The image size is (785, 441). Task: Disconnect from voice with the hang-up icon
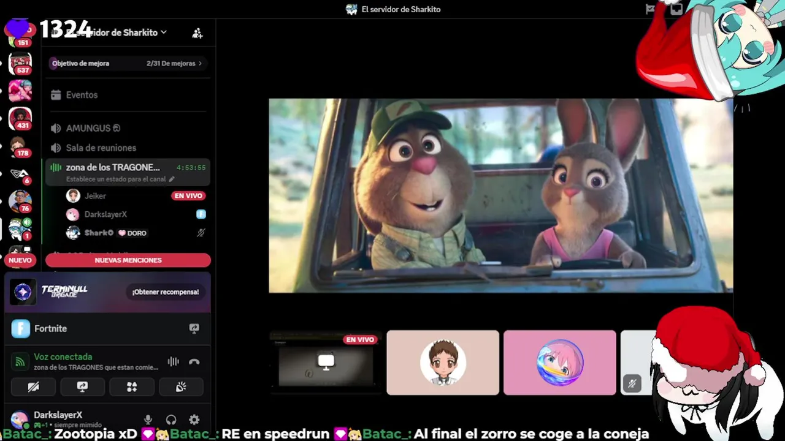pyautogui.click(x=194, y=361)
